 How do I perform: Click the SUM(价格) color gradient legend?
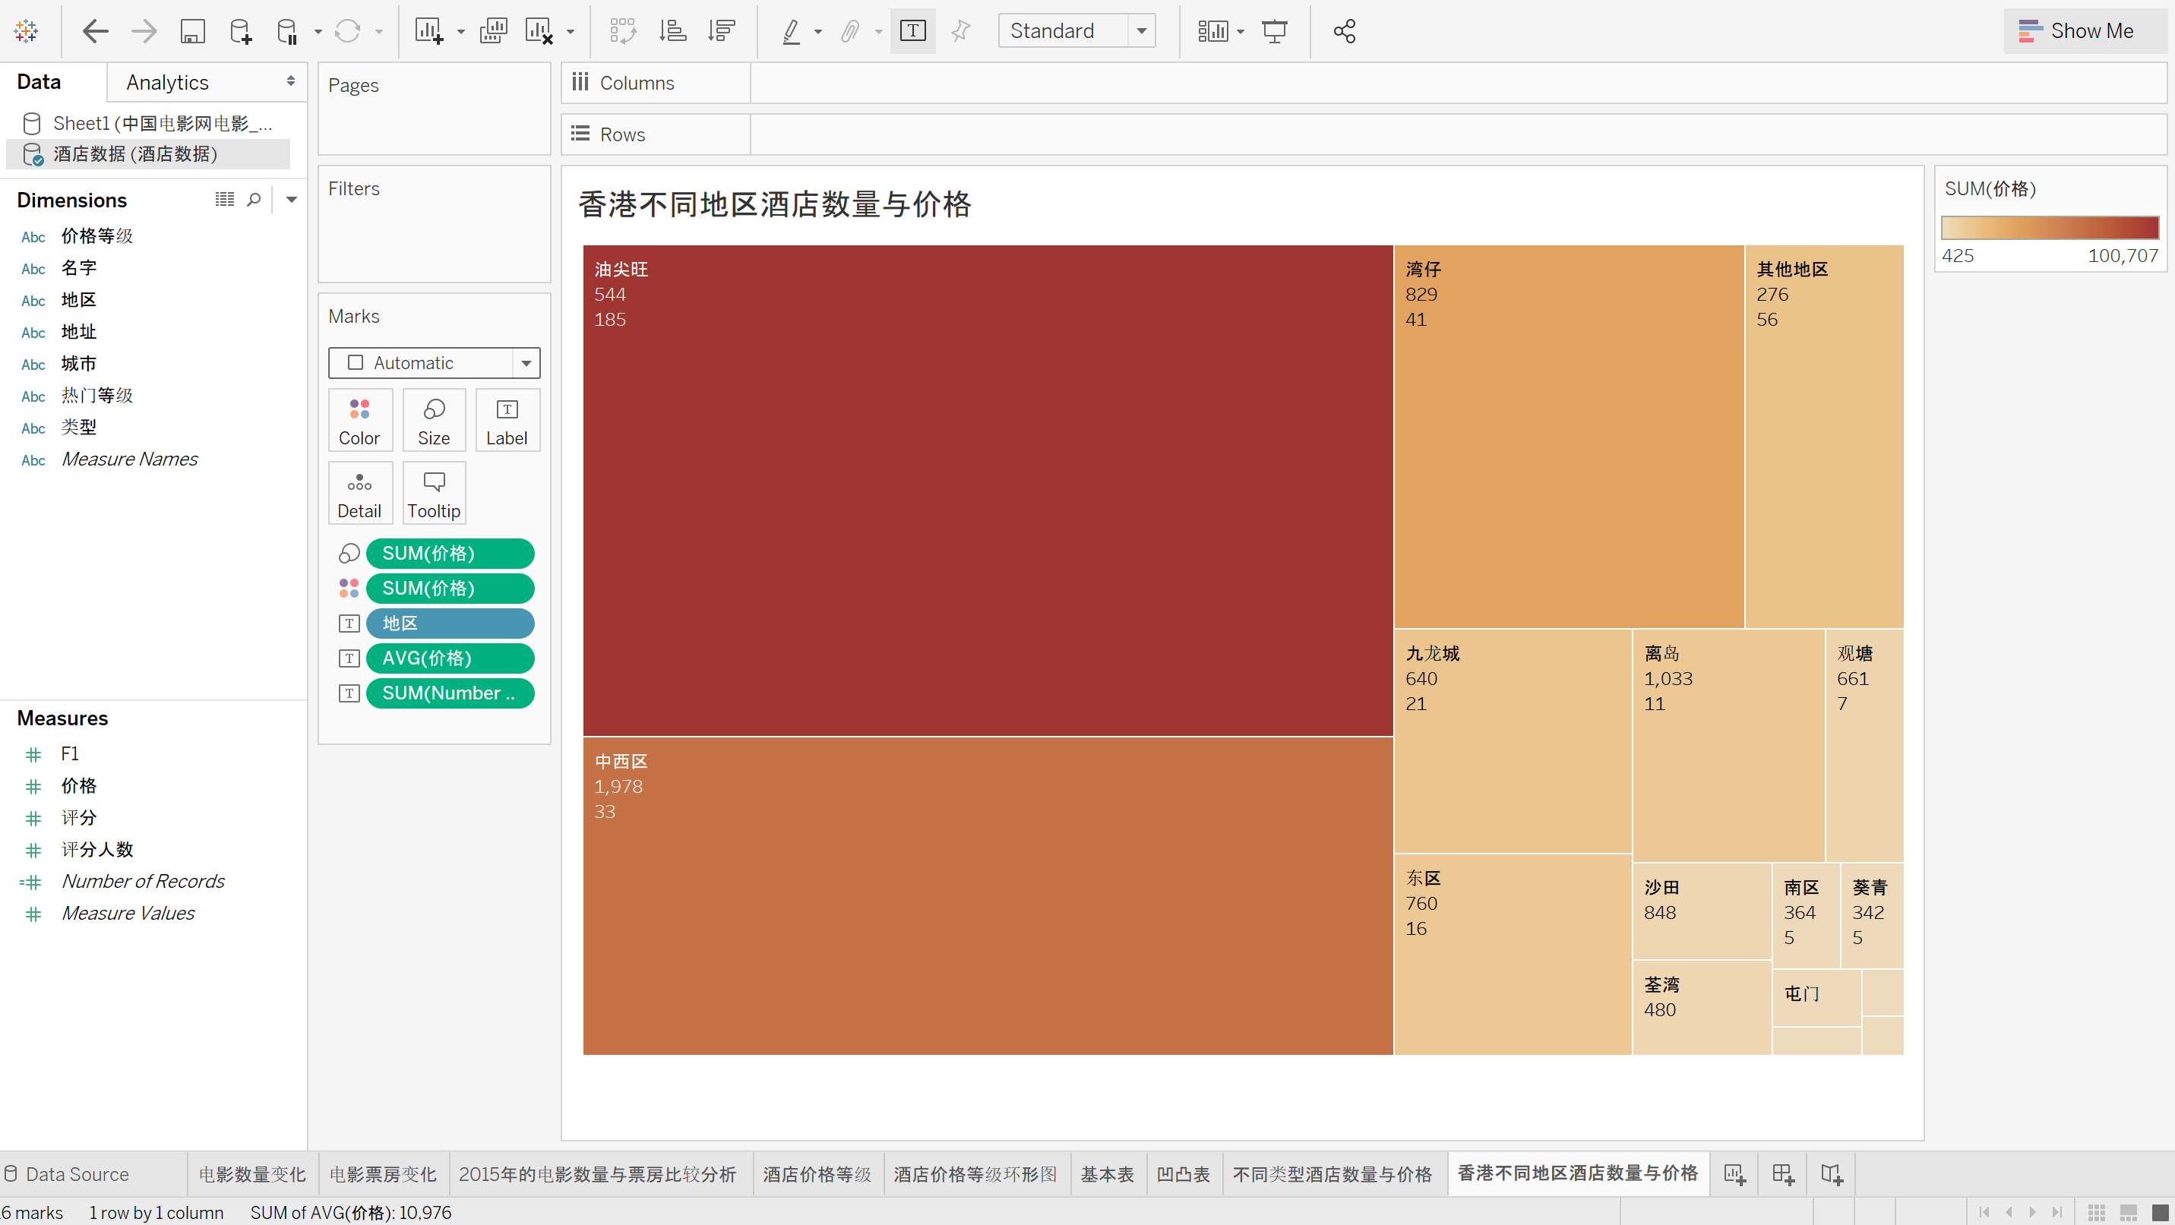(2049, 228)
